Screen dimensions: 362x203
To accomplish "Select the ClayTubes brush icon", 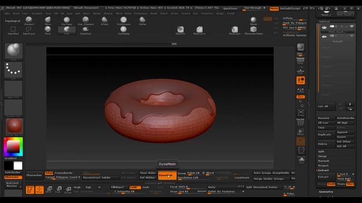I will tap(67, 21).
